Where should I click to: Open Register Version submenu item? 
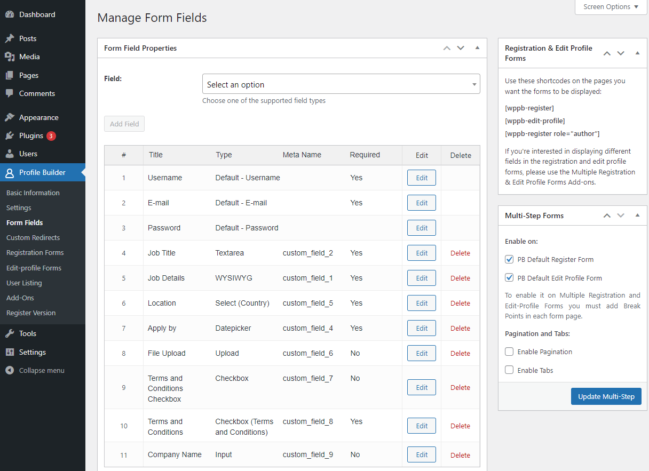31,313
